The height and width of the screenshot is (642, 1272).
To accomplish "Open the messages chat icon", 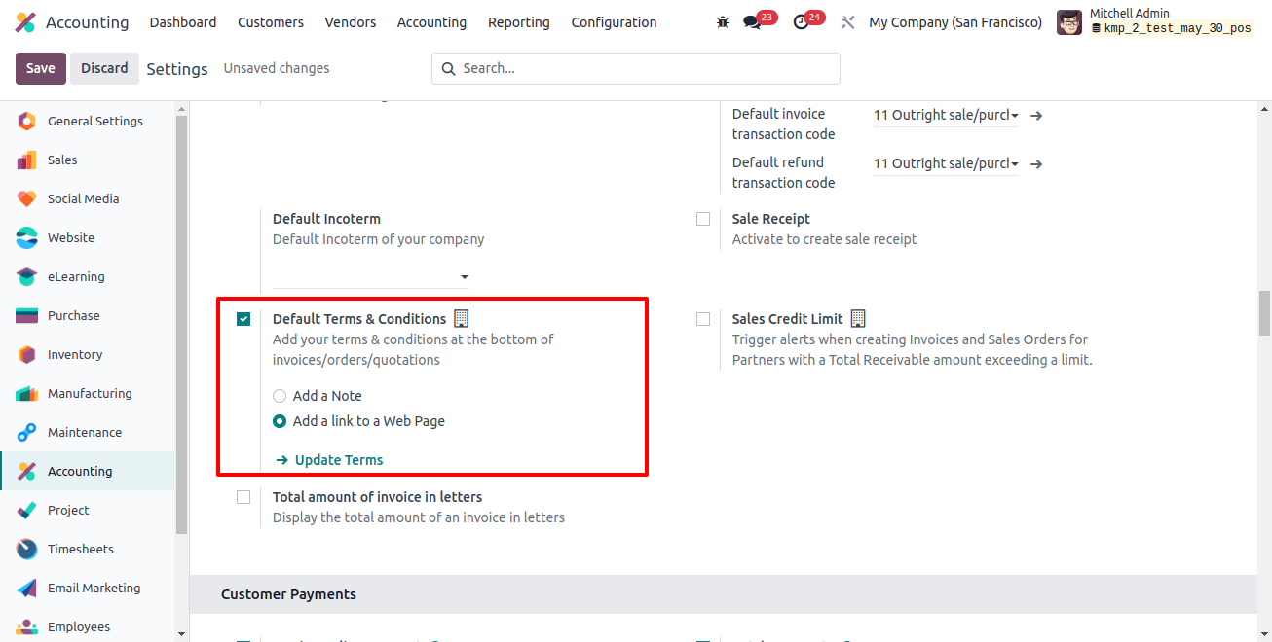I will [752, 22].
